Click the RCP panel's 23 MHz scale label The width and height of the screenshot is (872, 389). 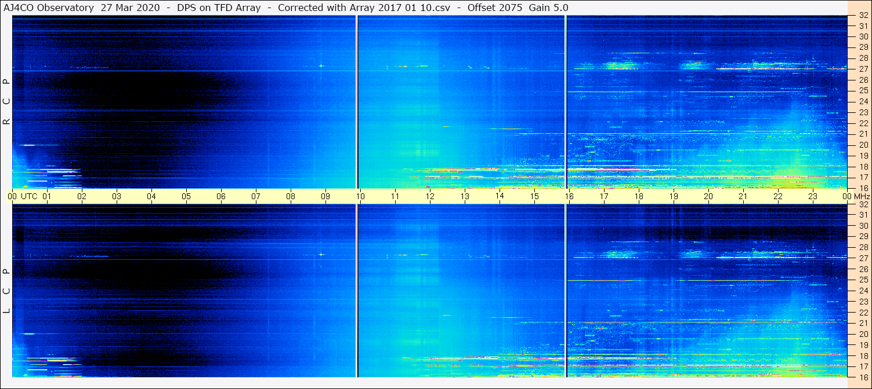[x=863, y=112]
